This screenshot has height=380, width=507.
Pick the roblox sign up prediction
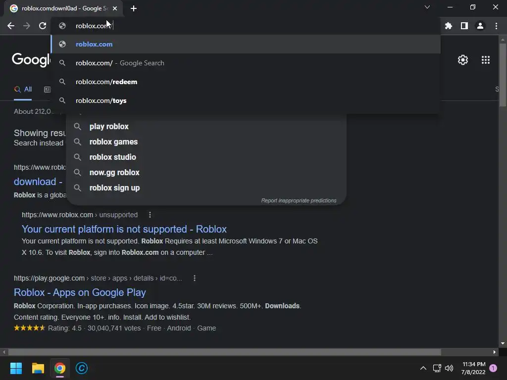206,188
